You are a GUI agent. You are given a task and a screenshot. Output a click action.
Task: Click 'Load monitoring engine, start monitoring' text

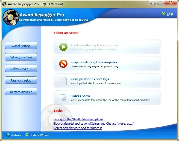(x=93, y=49)
